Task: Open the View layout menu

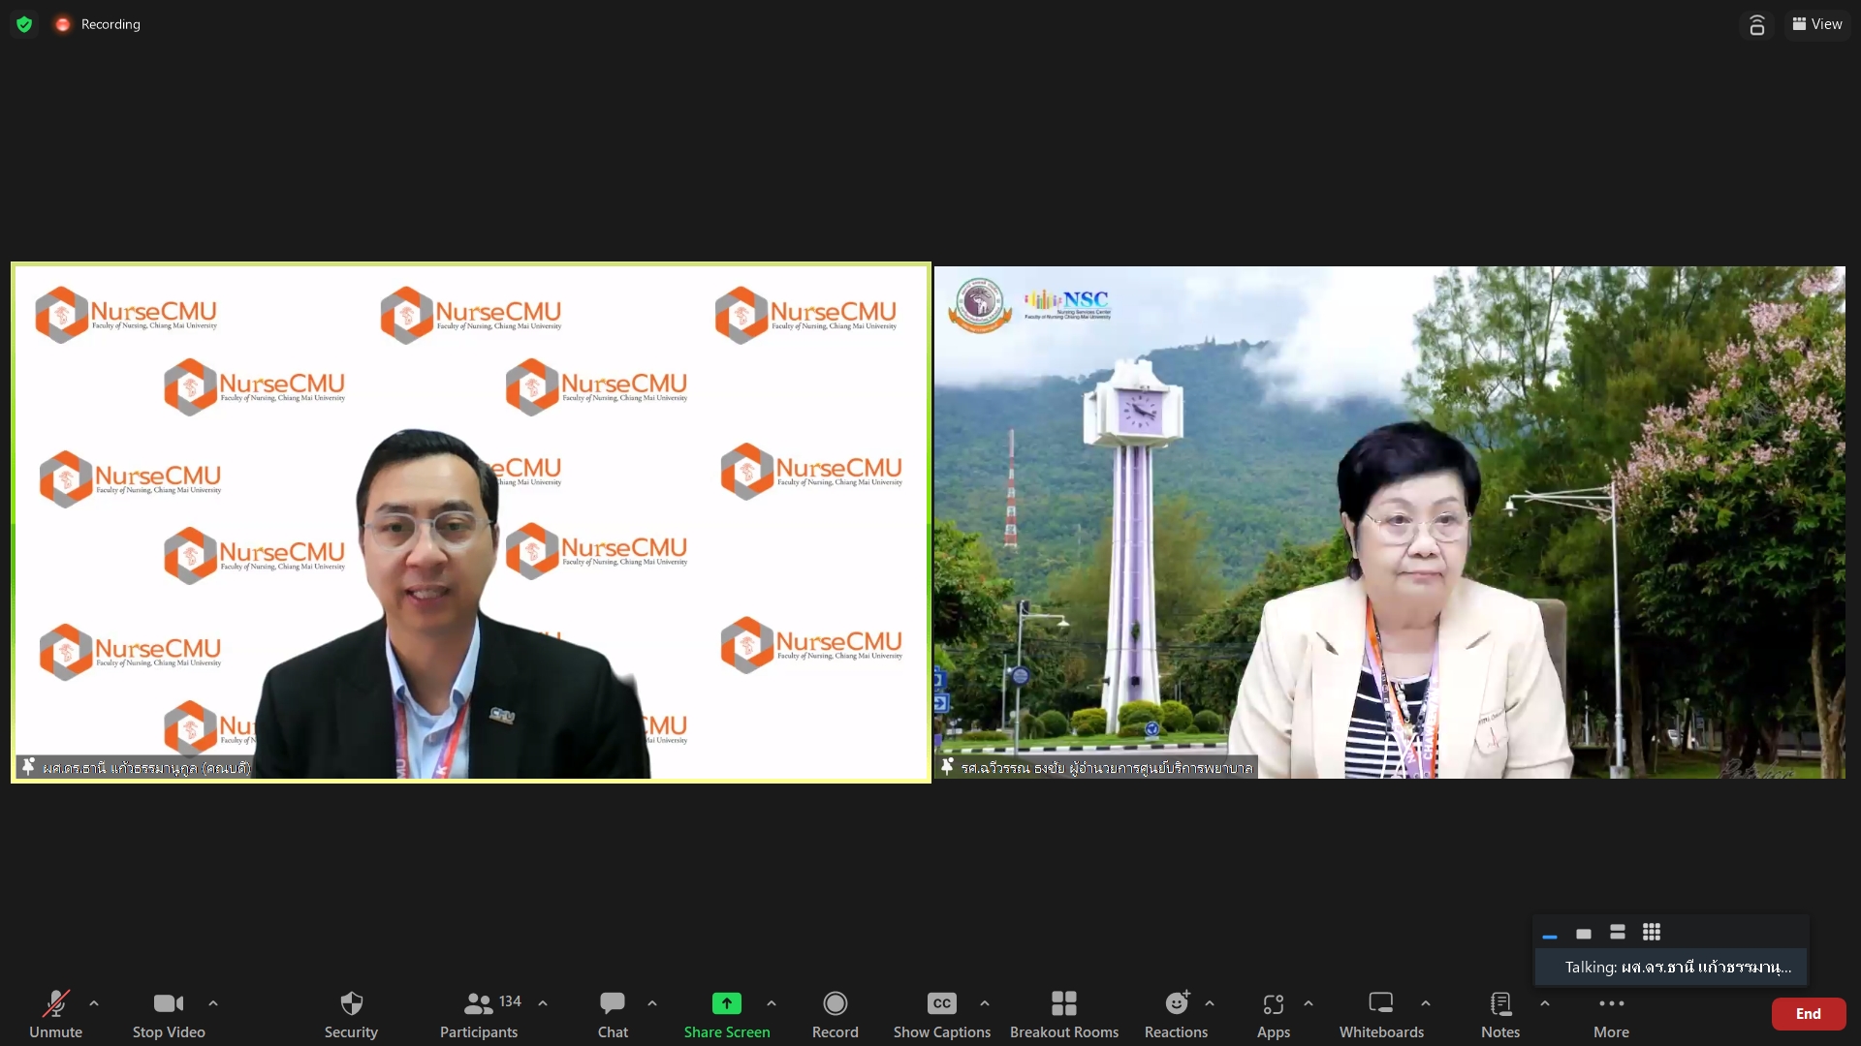Action: [x=1817, y=24]
